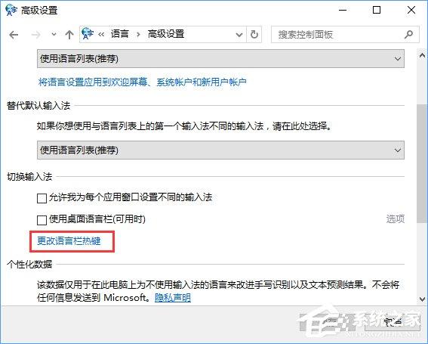
Task: Open 更改语言栏热键 link
Action: 69,241
